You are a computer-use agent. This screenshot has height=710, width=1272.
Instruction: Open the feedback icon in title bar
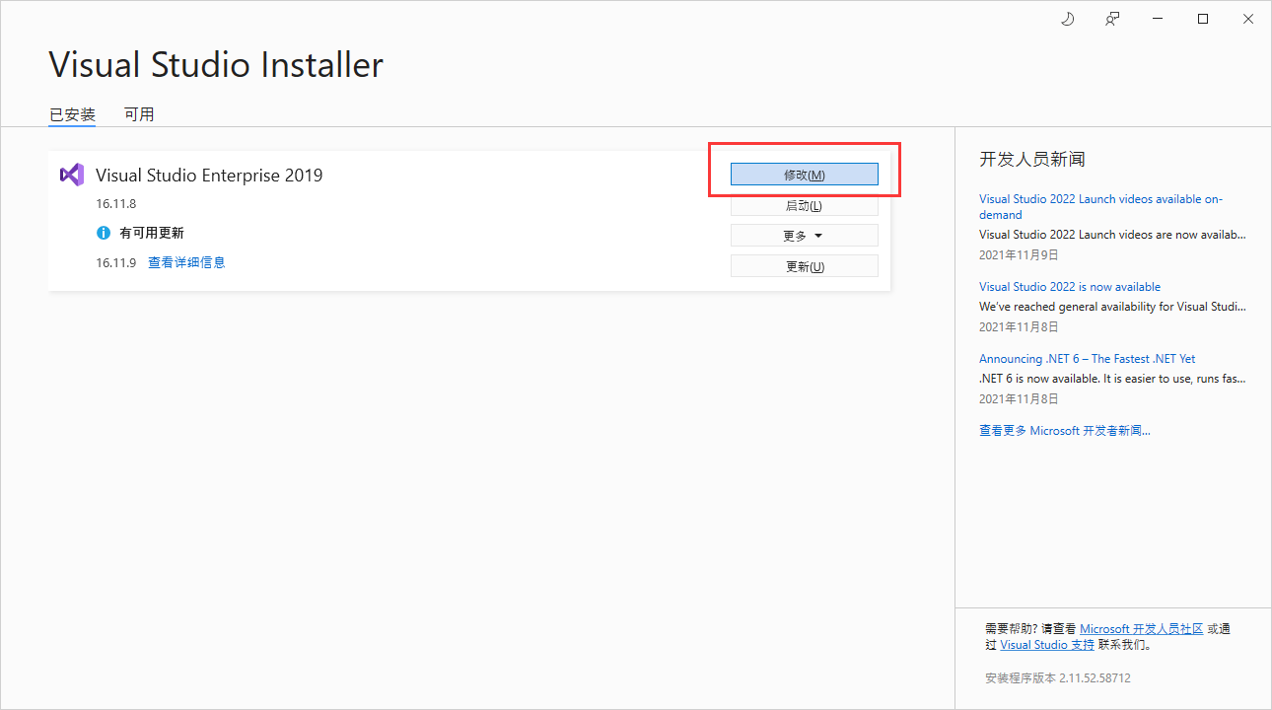point(1112,19)
